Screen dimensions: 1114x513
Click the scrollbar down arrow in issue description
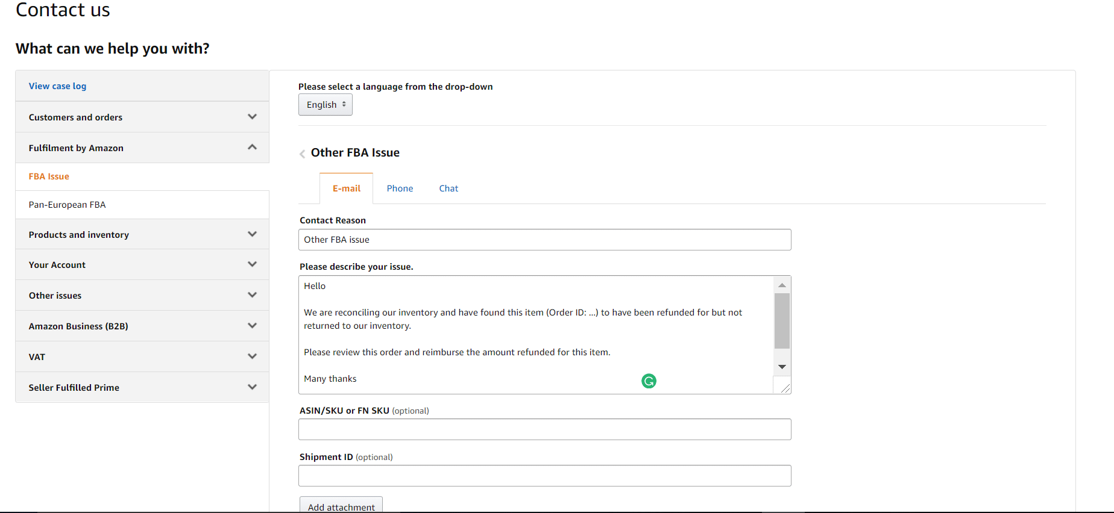(782, 367)
